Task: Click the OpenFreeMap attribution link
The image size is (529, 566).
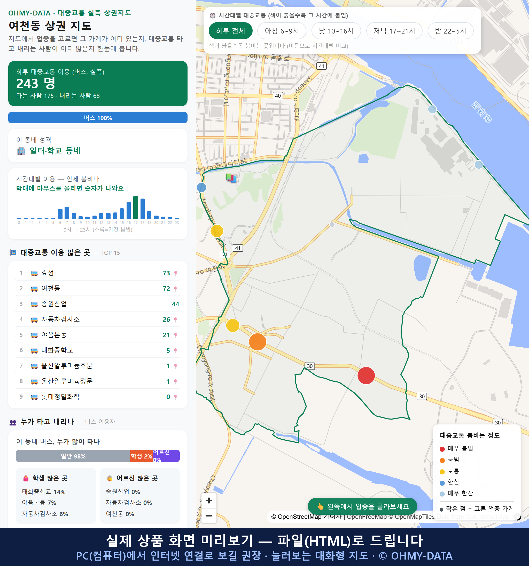Action: coord(367,516)
